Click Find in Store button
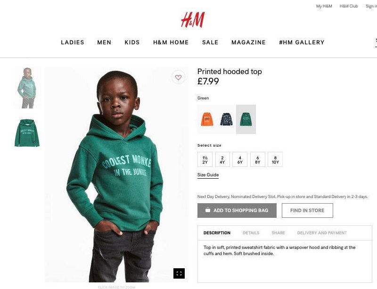 pos(307,211)
